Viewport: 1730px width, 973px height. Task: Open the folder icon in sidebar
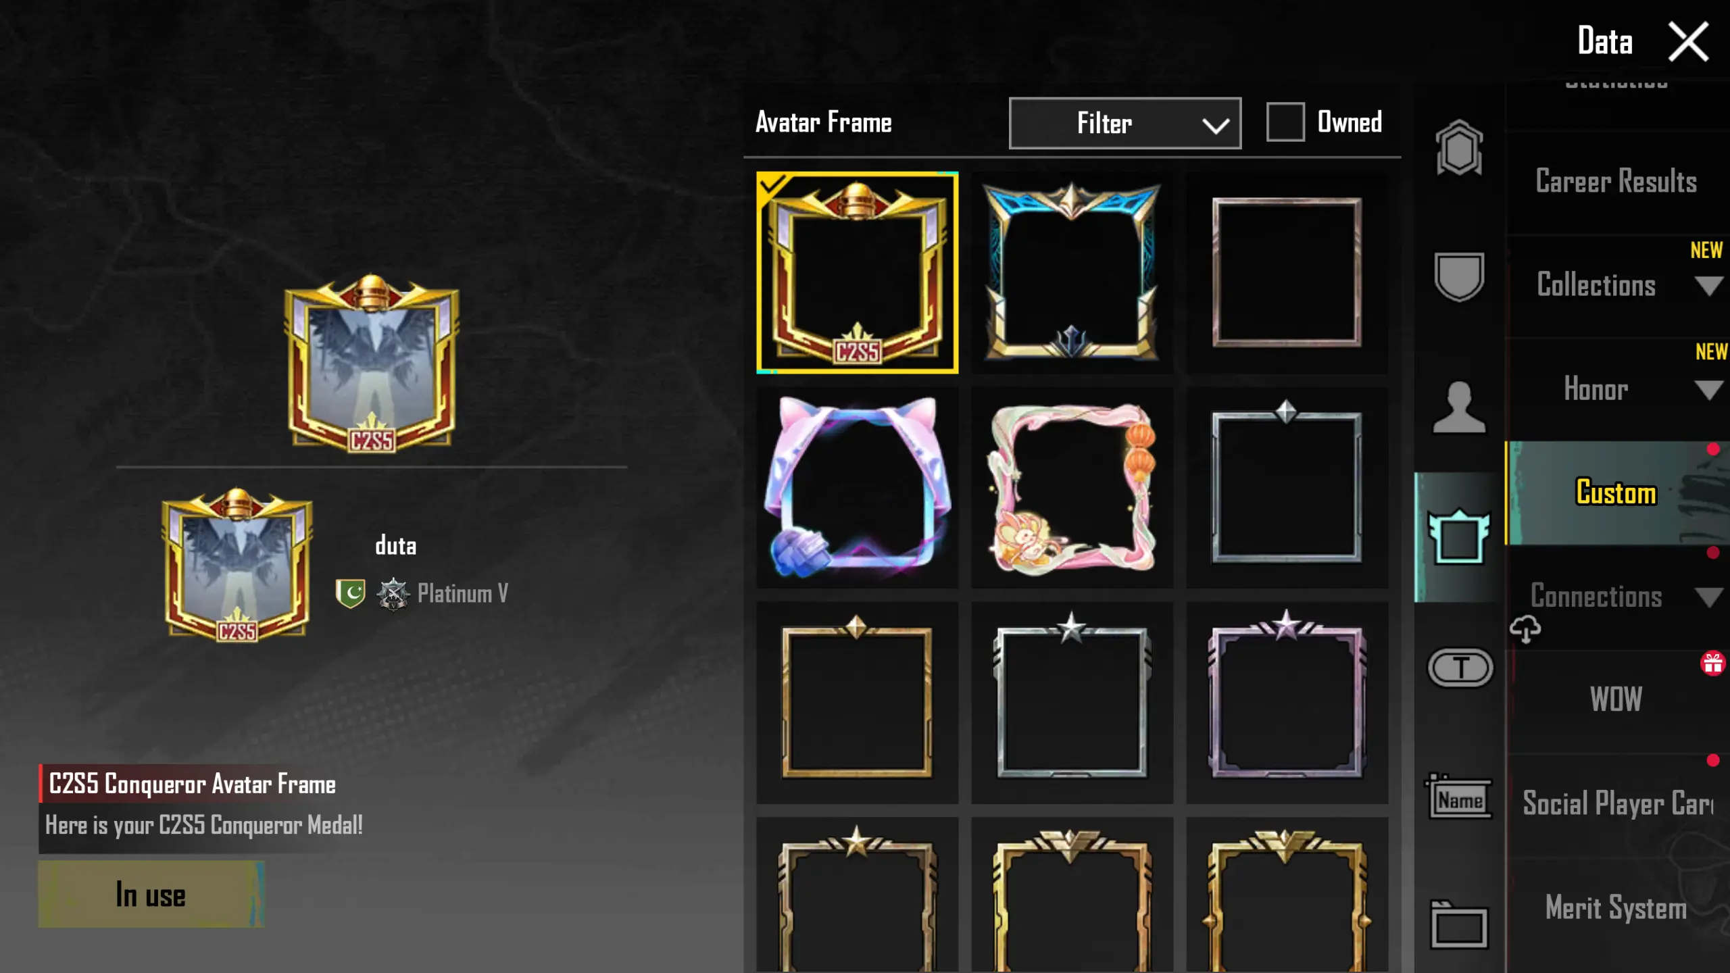click(x=1459, y=924)
